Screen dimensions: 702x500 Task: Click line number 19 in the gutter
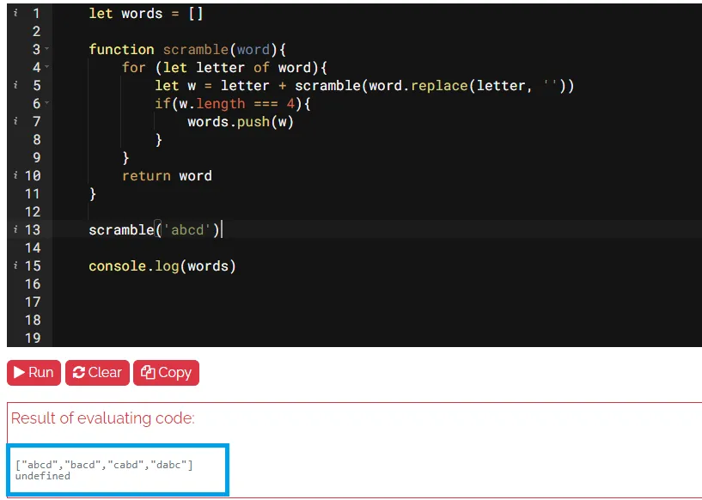pos(33,338)
